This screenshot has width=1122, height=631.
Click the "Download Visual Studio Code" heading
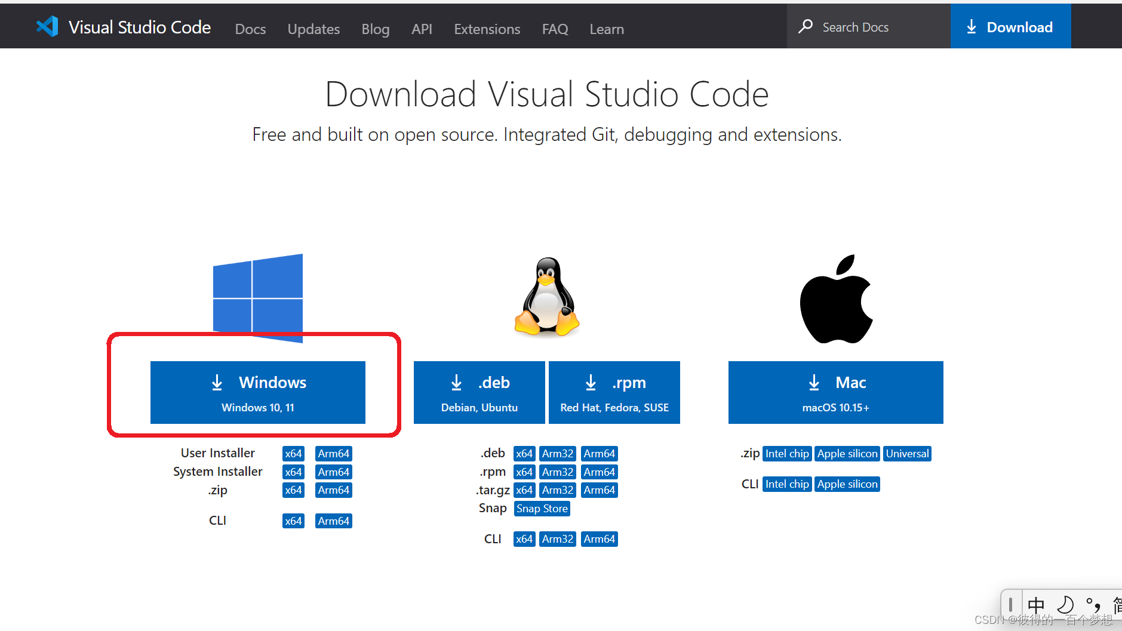[547, 94]
